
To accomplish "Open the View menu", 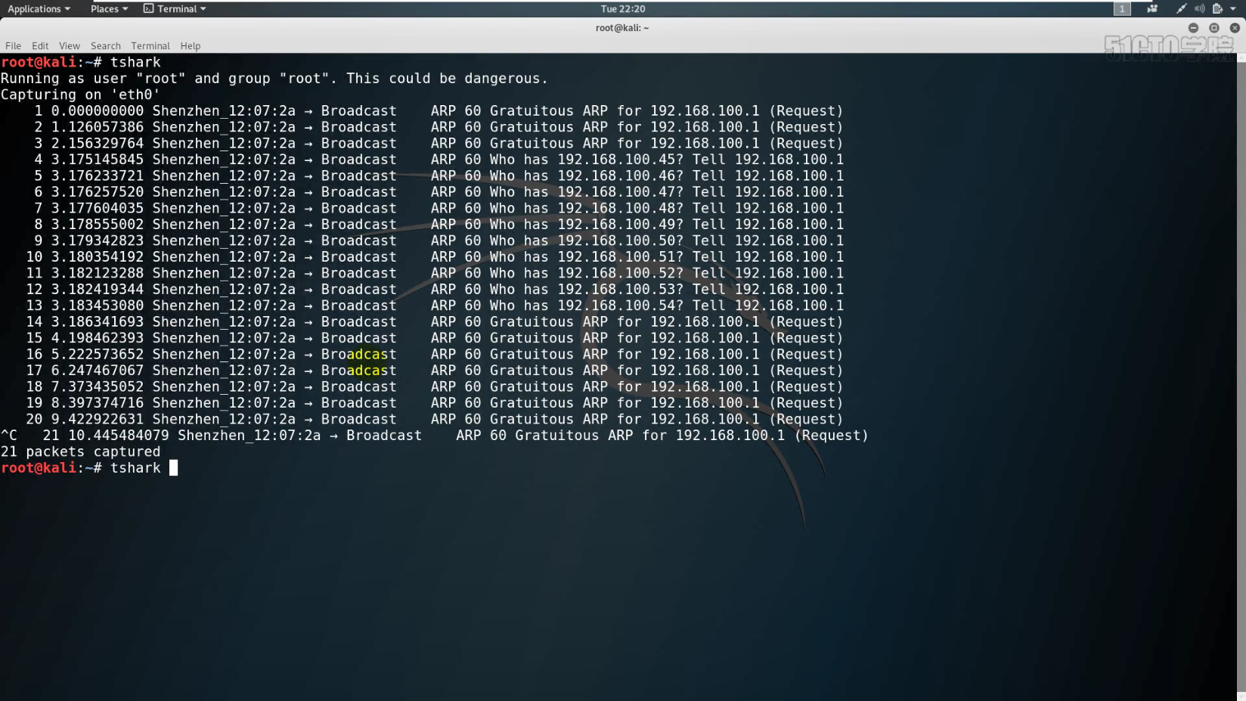I will tap(69, 45).
